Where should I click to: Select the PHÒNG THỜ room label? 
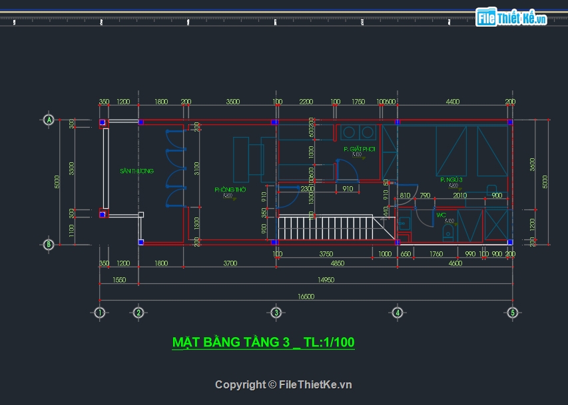(x=226, y=190)
